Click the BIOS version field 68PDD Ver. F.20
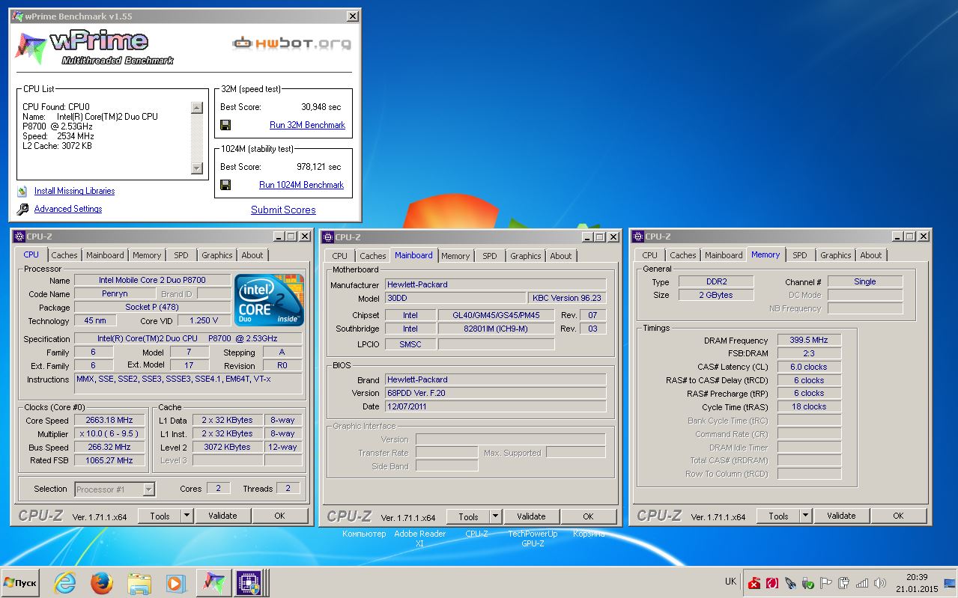The width and height of the screenshot is (958, 598). (496, 393)
